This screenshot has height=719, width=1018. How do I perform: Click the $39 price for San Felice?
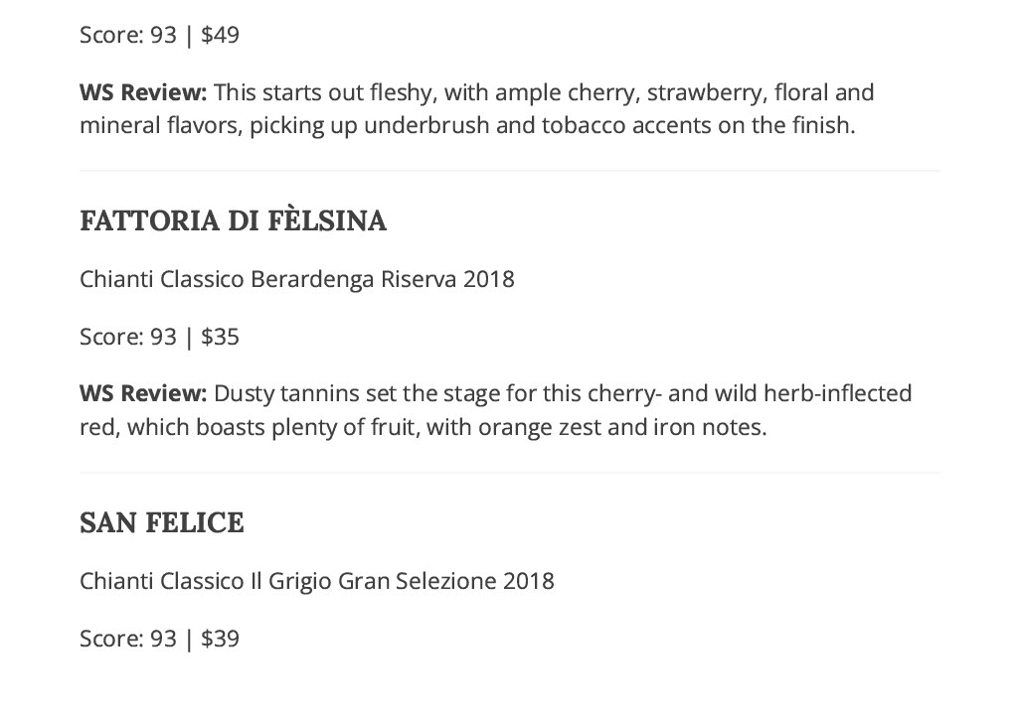pos(220,639)
